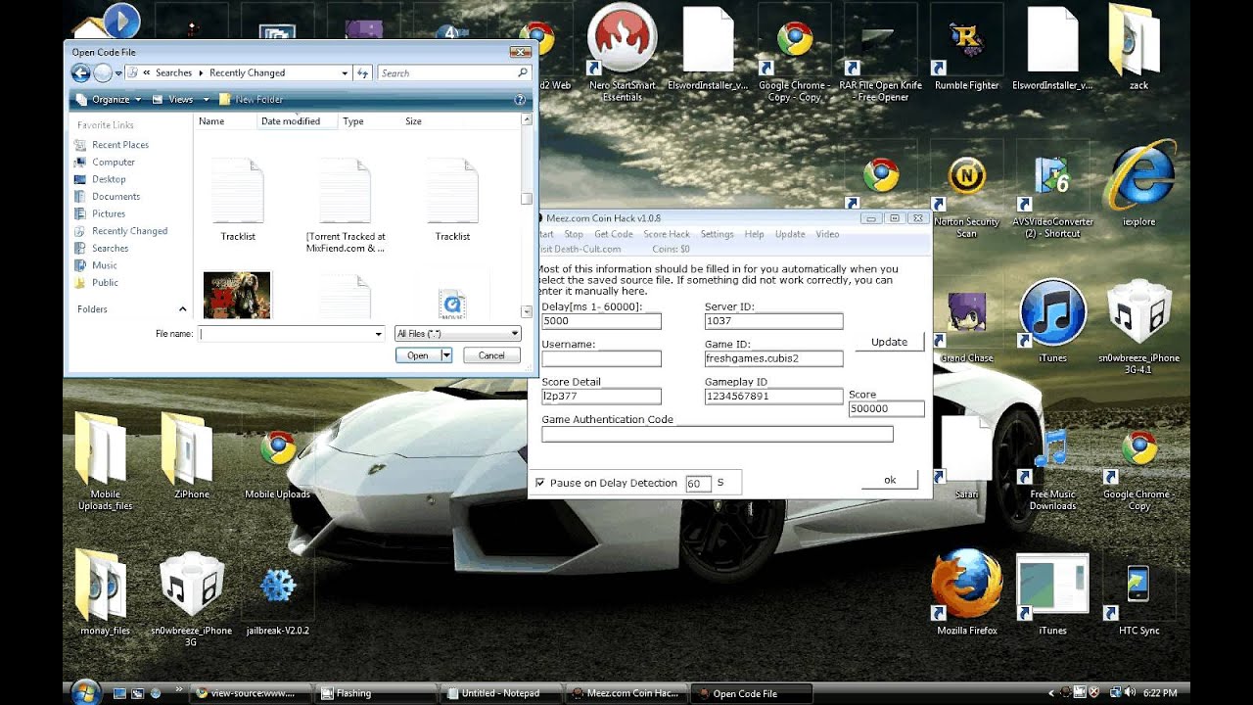The width and height of the screenshot is (1253, 705).
Task: Select the Torrent Tracked at MixFiend.com file
Action: [x=345, y=205]
